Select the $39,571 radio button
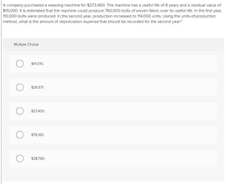 (20, 87)
